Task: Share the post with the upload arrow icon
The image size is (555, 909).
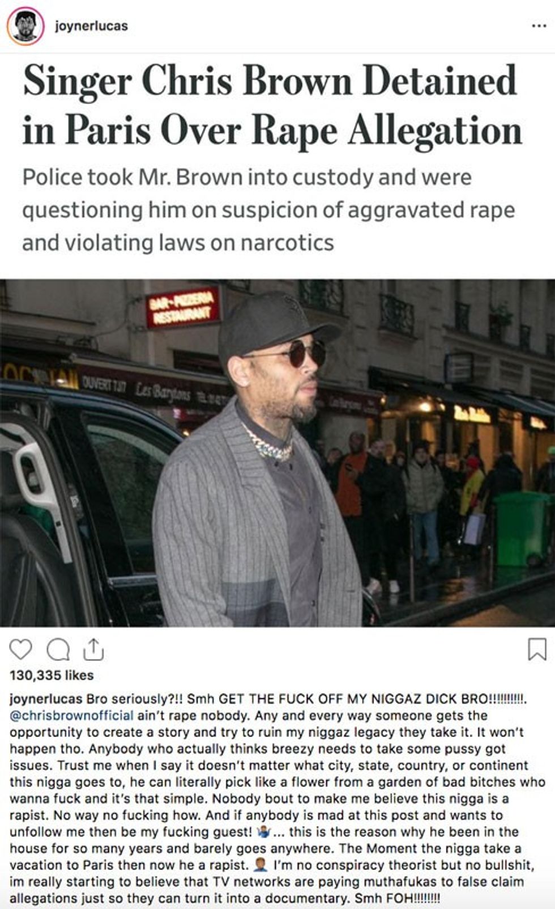Action: [x=93, y=649]
